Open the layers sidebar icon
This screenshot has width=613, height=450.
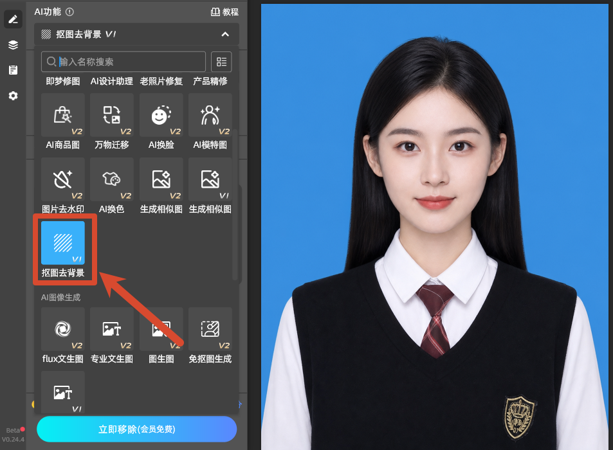pos(13,45)
